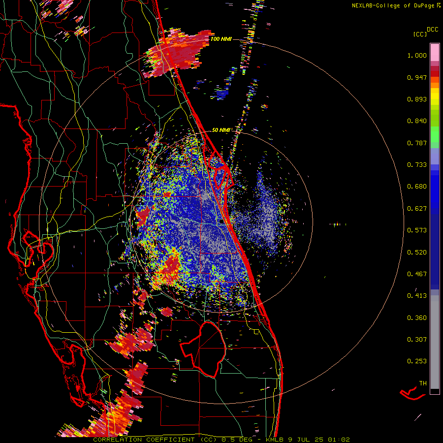Click the [CC] units label
The height and width of the screenshot is (443, 443).
(420, 34)
